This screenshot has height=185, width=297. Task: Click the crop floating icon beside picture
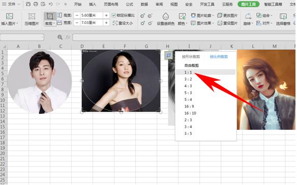(x=168, y=55)
